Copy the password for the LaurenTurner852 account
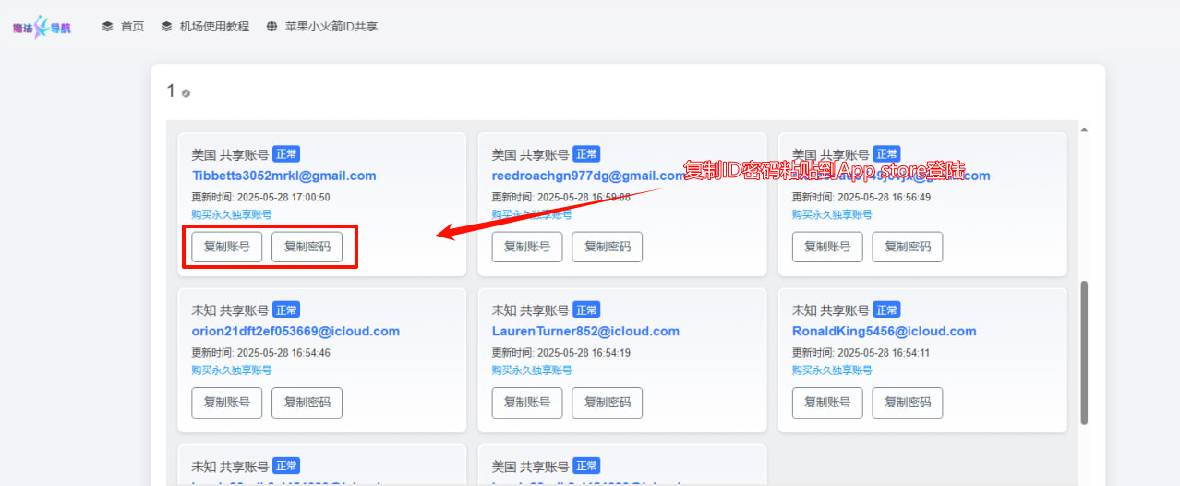 pos(607,403)
